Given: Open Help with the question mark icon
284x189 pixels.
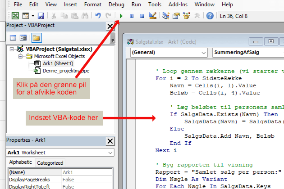Looking at the screenshot, I should [210, 16].
